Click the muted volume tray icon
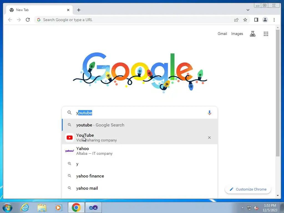Viewport: 284px width, 213px height. pos(256,208)
